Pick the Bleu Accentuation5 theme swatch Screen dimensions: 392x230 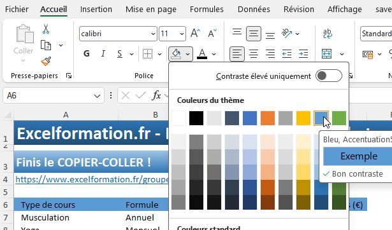[321, 118]
